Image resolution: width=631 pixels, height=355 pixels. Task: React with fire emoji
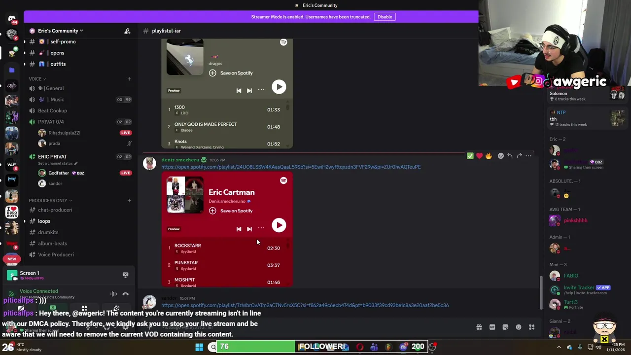(x=489, y=156)
